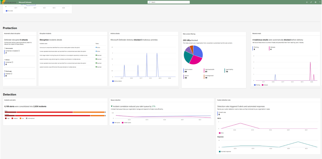Click the Your score legend swatch
This screenshot has height=159, width=322.
tap(6, 11)
